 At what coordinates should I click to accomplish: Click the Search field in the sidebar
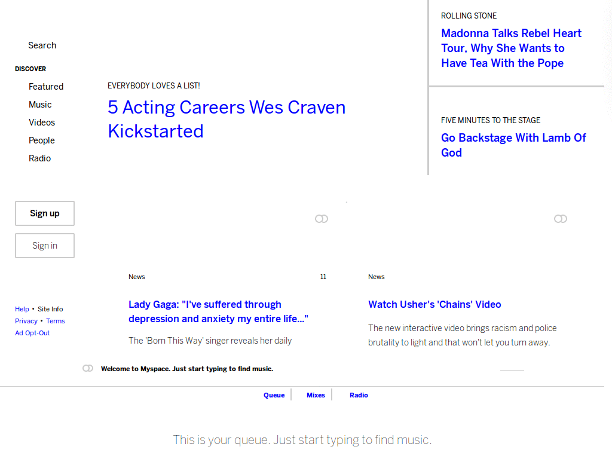42,45
